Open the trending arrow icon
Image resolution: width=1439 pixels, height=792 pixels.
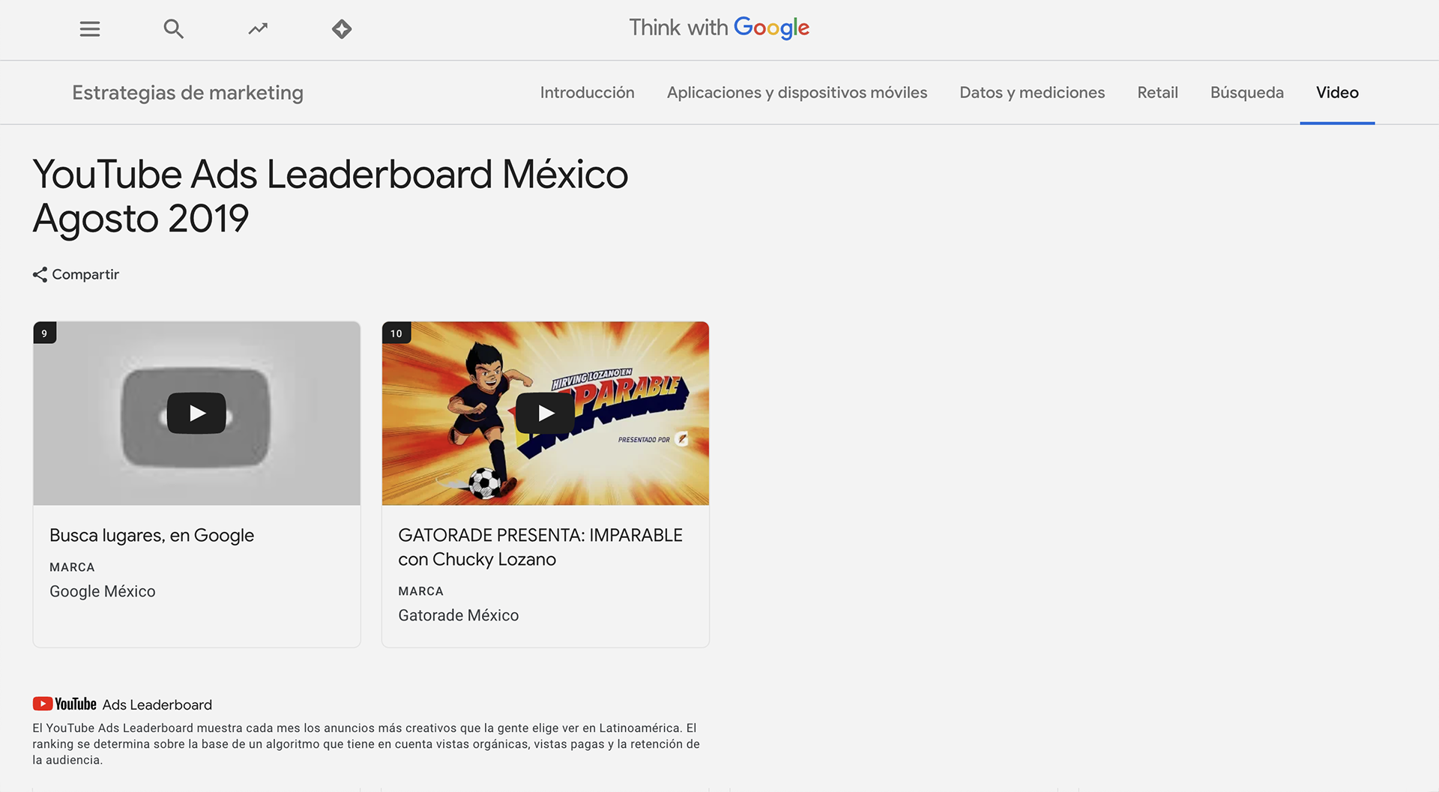pyautogui.click(x=258, y=29)
